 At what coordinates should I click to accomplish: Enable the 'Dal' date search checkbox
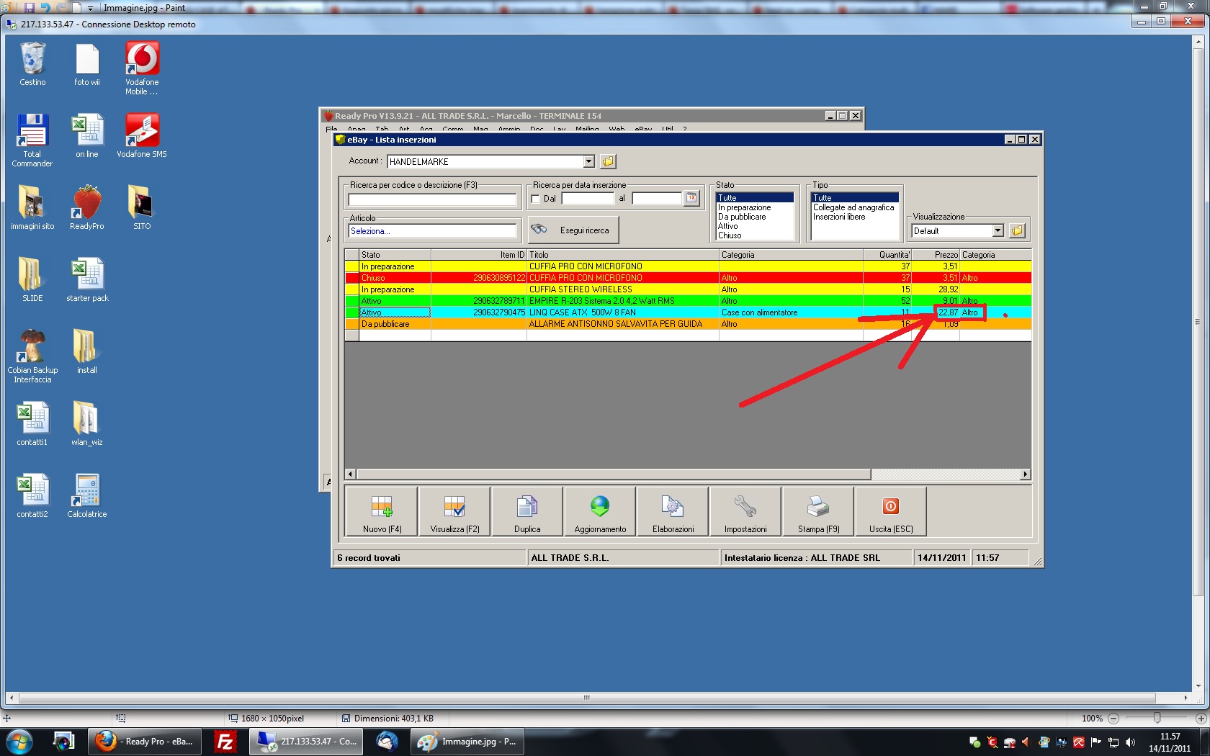[535, 199]
